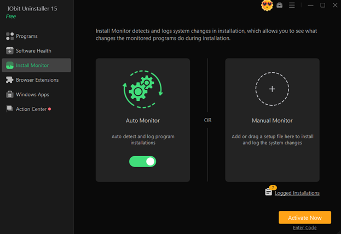Click the Logged Installations list icon
Screen dimensions: 341x234
(269, 192)
